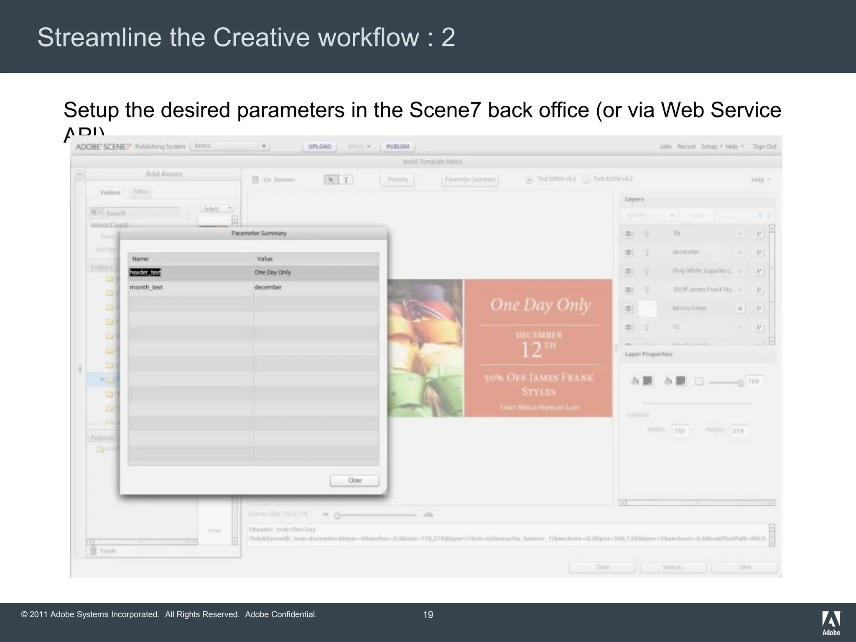Click the Trash icon in assets panel
This screenshot has width=856, height=642.
click(94, 551)
